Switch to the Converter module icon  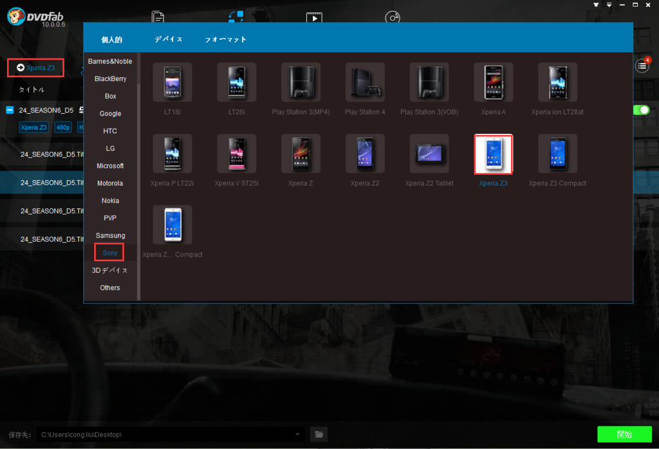(x=236, y=17)
